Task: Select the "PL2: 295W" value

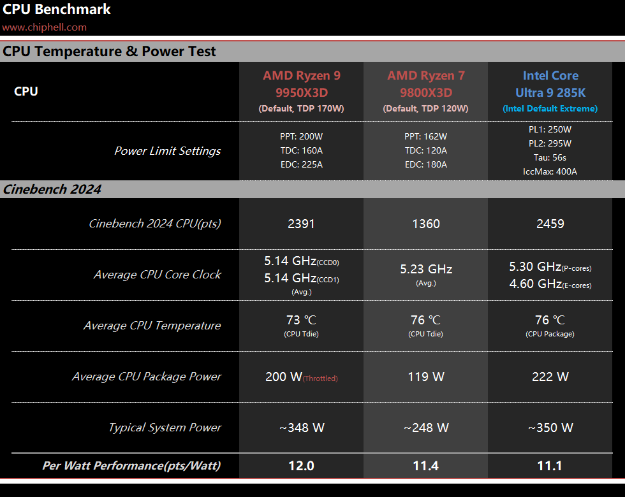Action: pos(550,143)
